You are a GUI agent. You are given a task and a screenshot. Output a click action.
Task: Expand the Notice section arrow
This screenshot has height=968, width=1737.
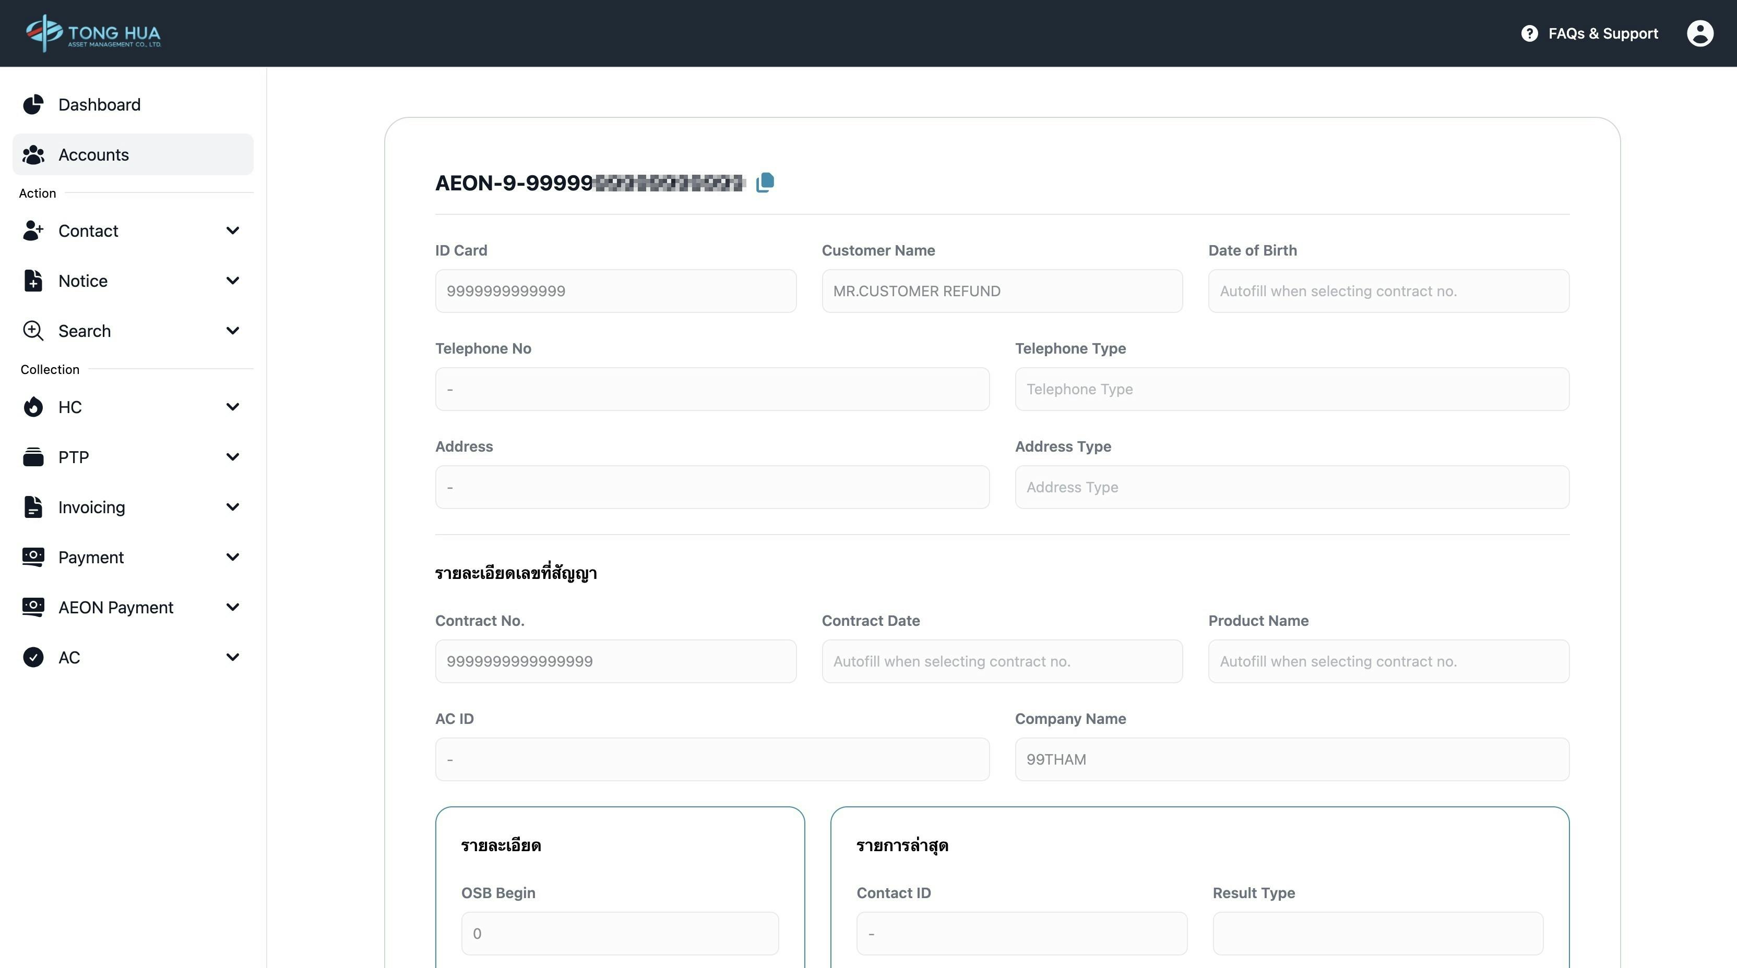(233, 281)
